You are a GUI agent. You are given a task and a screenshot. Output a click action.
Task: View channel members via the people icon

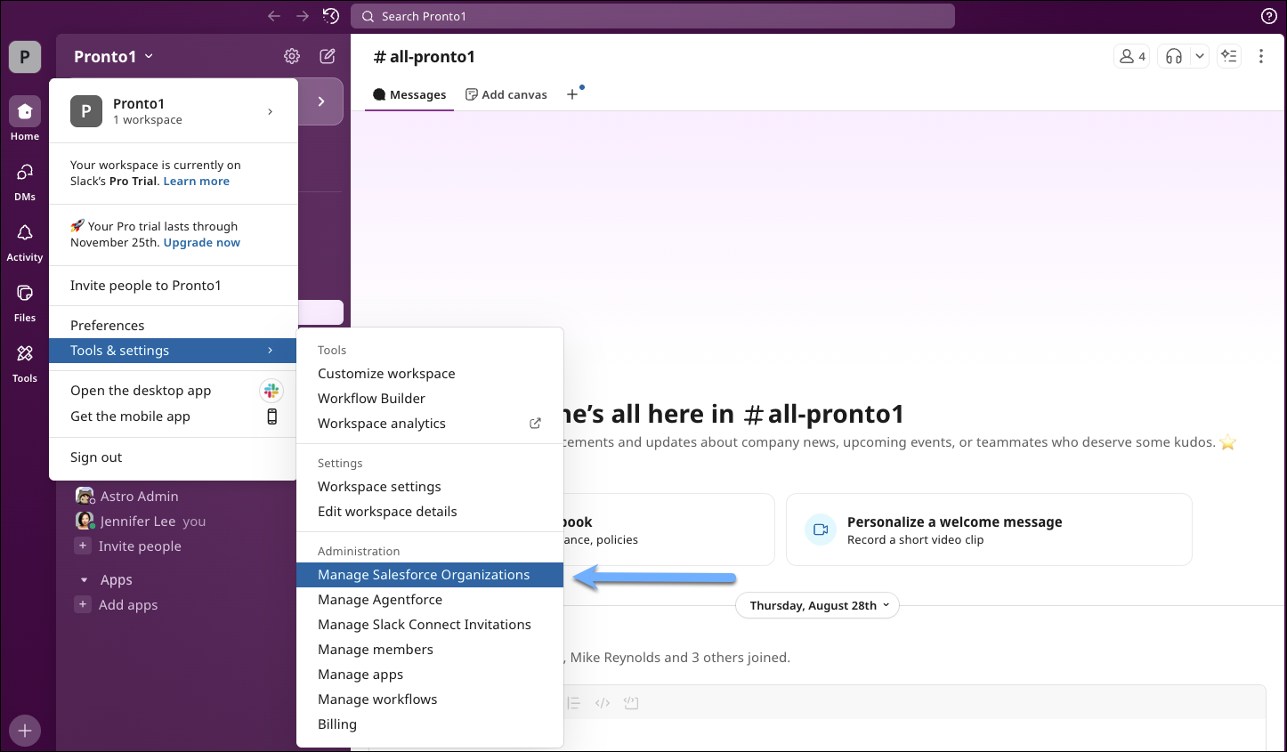[x=1131, y=55]
